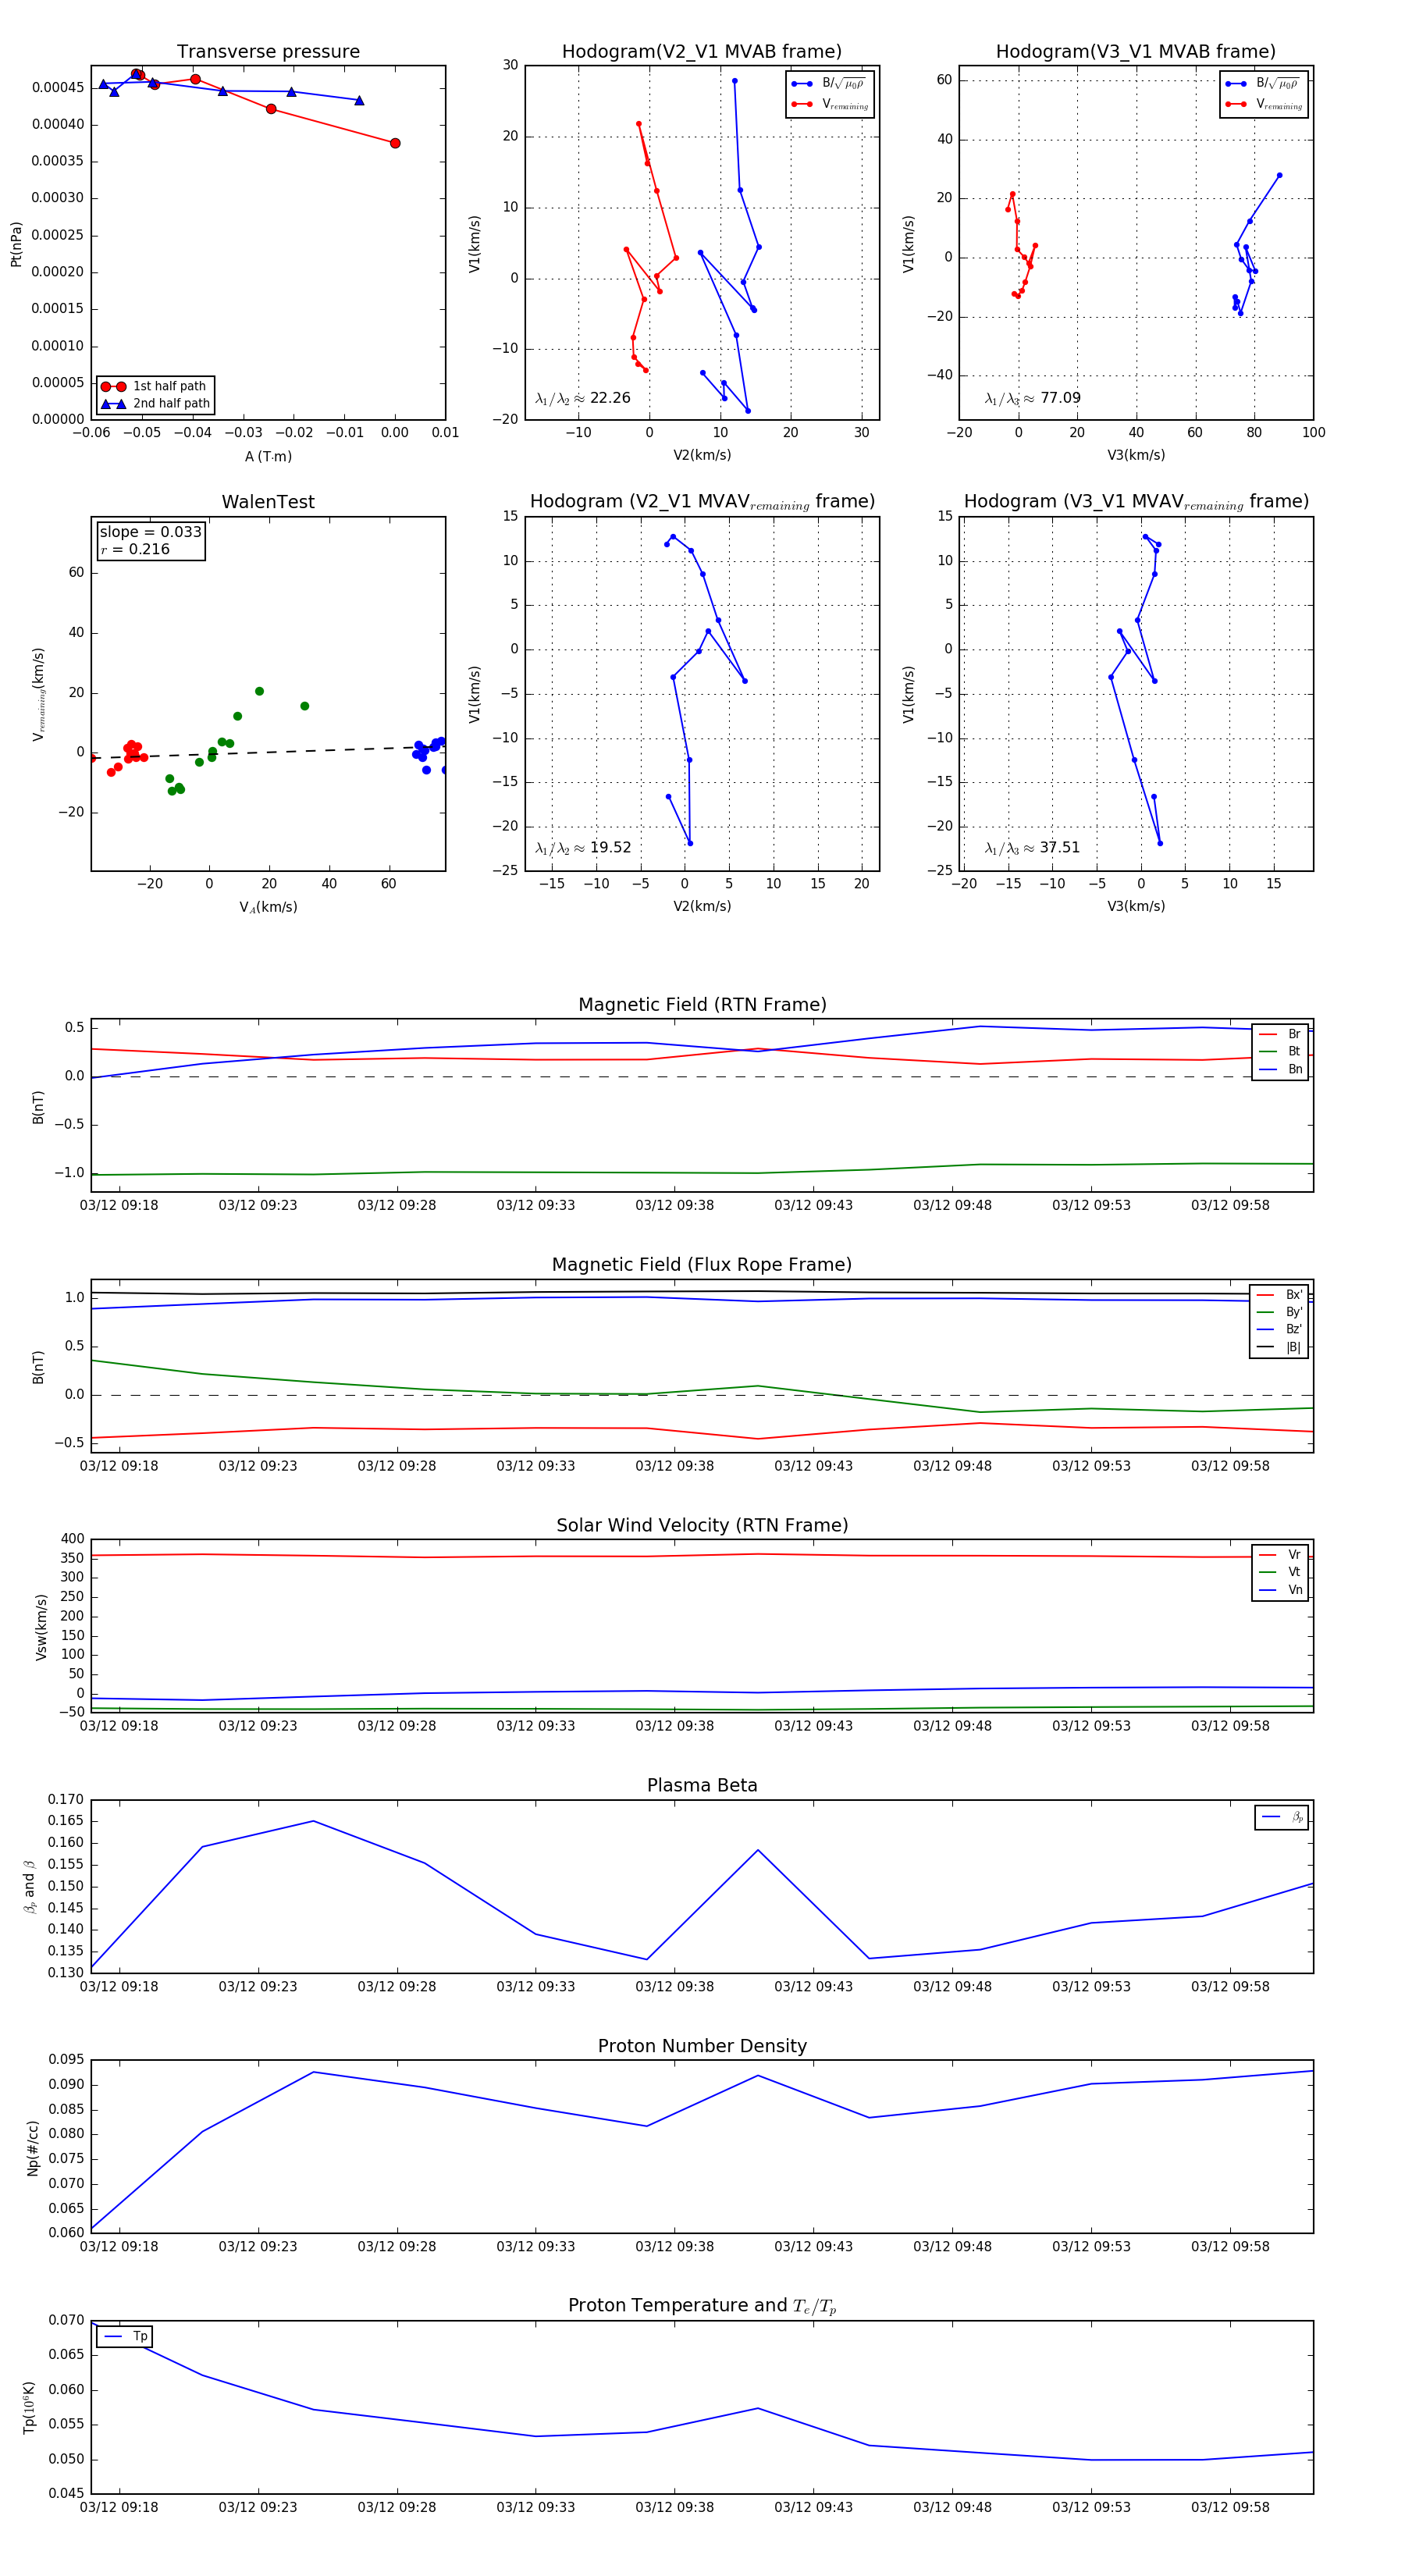This screenshot has width=1405, height=2576.
Task: Click the red line sample next to "Br"
Action: click(1267, 1034)
